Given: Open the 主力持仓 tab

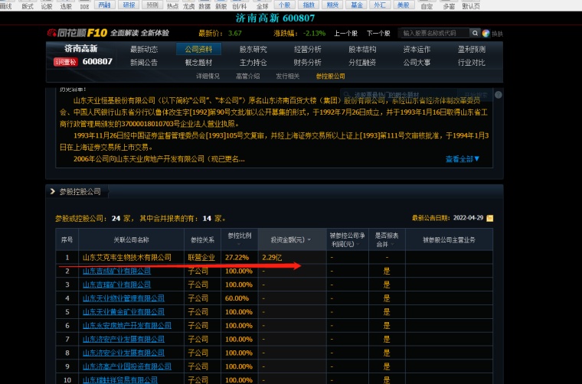Looking at the screenshot, I should click(x=253, y=63).
